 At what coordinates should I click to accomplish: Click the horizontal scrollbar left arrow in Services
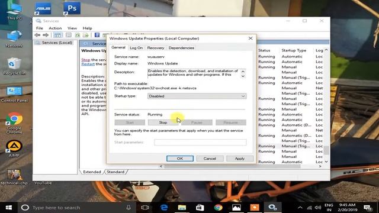click(x=161, y=166)
